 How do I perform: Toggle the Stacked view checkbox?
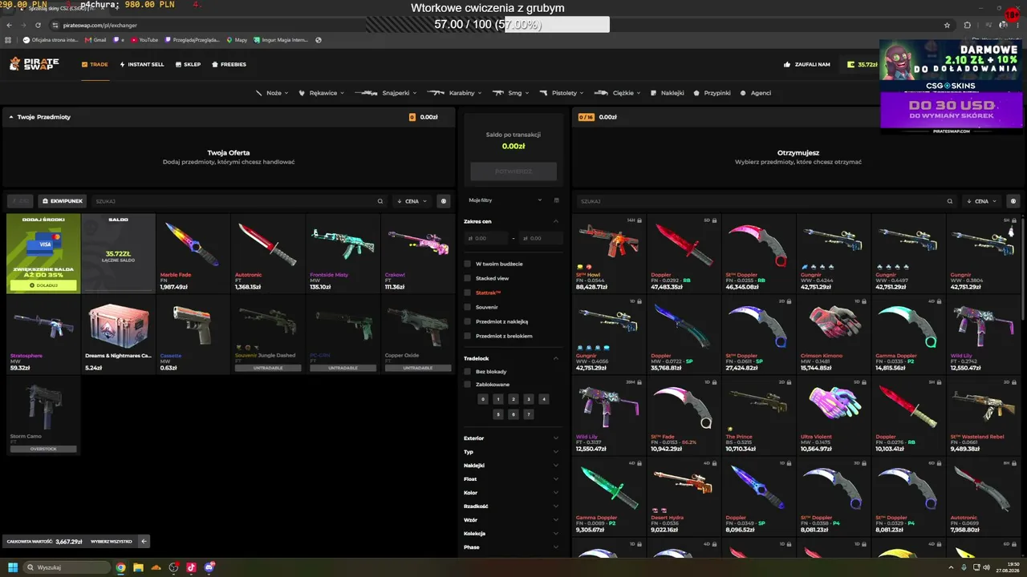468,278
